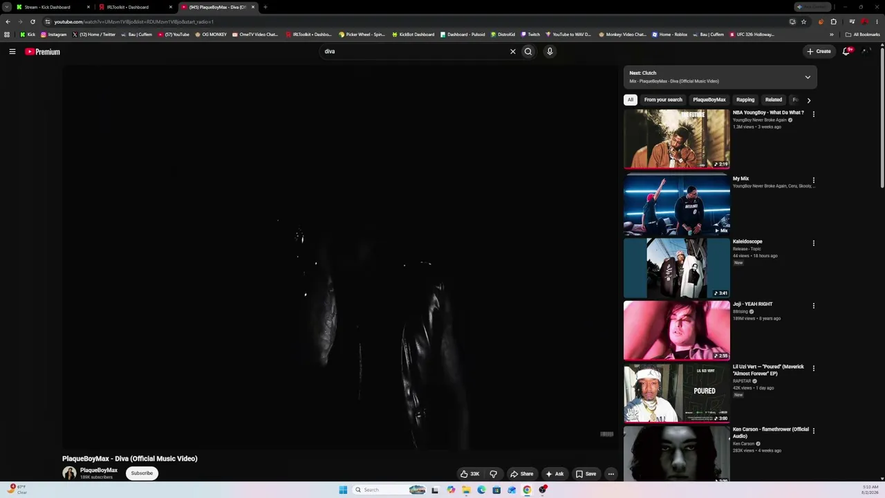
Task: Open the All Bookmarks folder
Action: 863,35
